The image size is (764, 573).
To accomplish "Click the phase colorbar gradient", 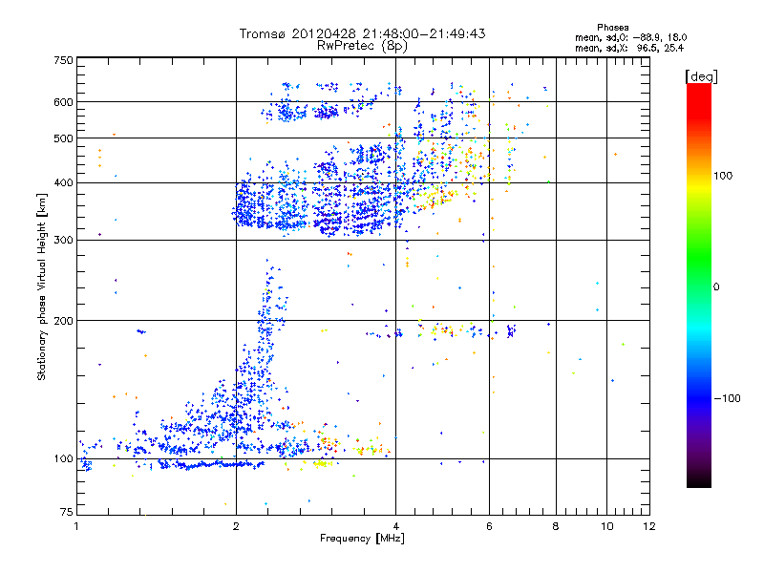I will coord(699,286).
